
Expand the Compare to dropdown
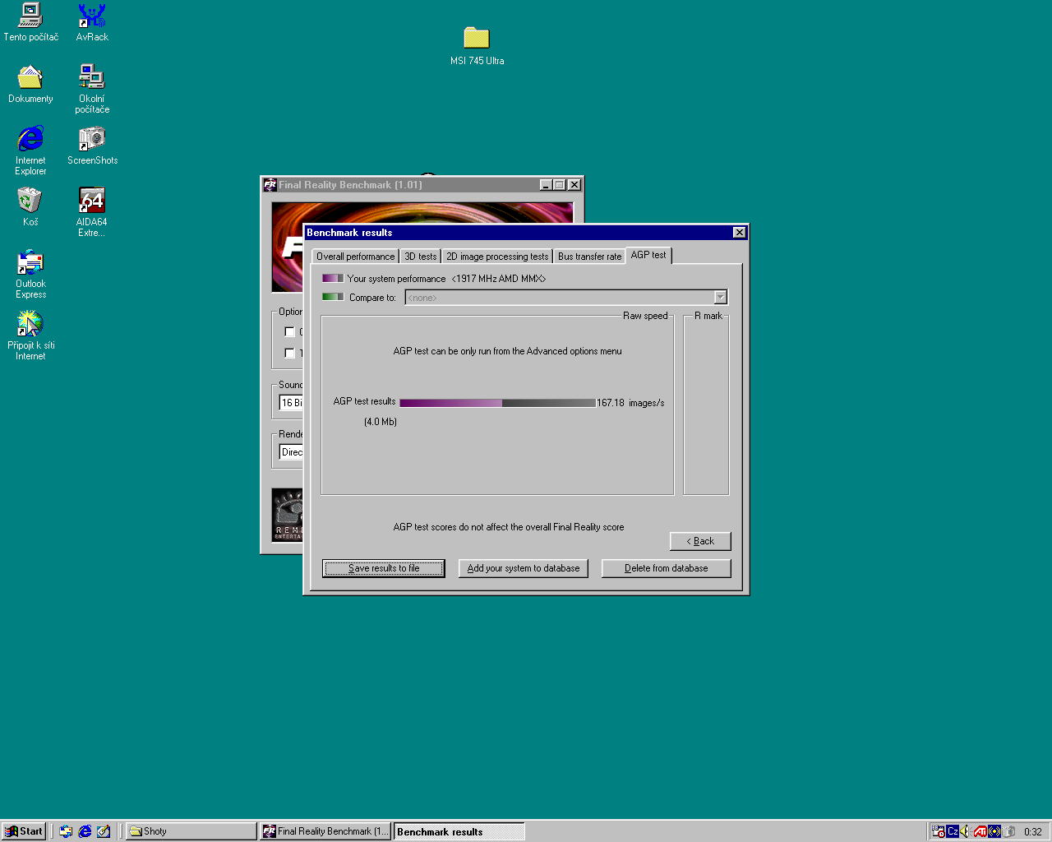click(720, 298)
